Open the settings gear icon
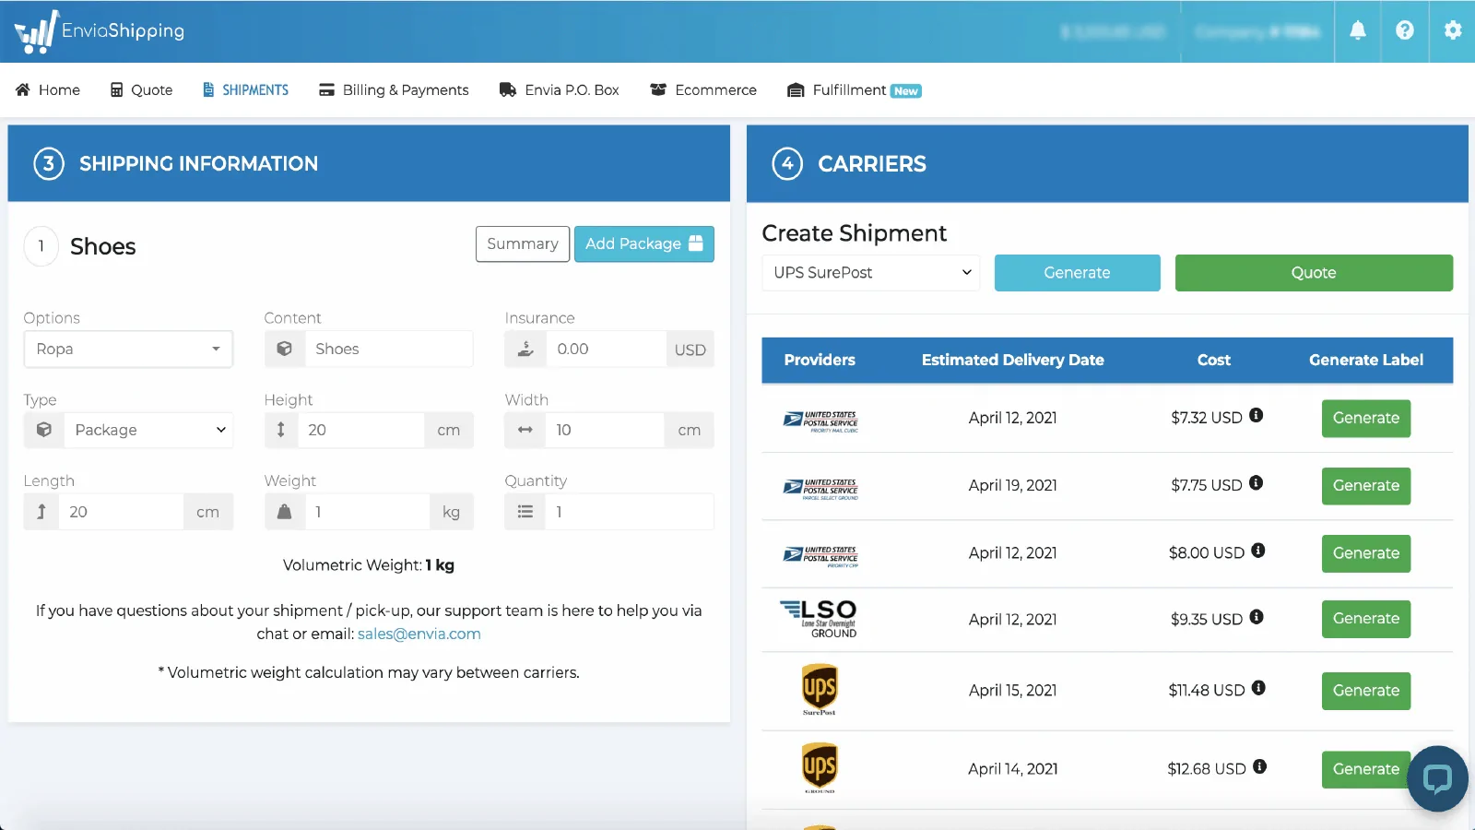Viewport: 1475px width, 830px height. [x=1453, y=30]
